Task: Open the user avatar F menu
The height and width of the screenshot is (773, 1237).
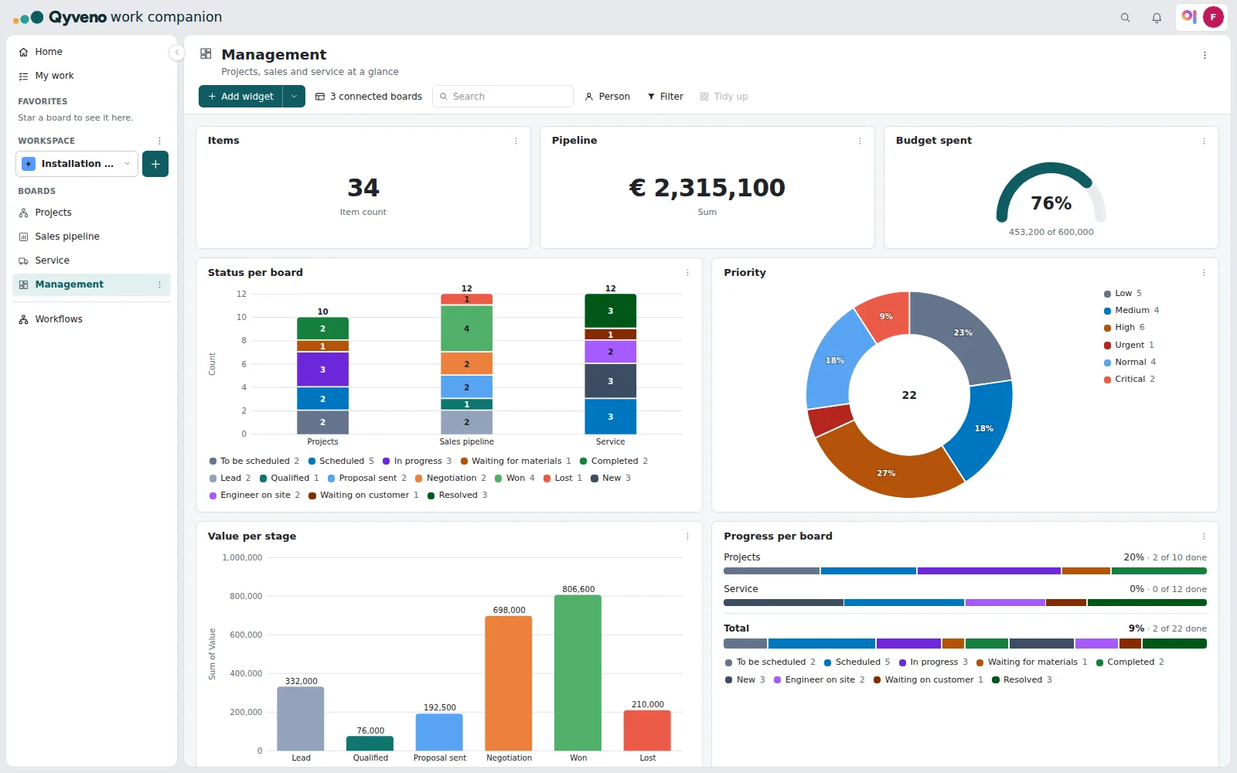Action: click(1213, 17)
